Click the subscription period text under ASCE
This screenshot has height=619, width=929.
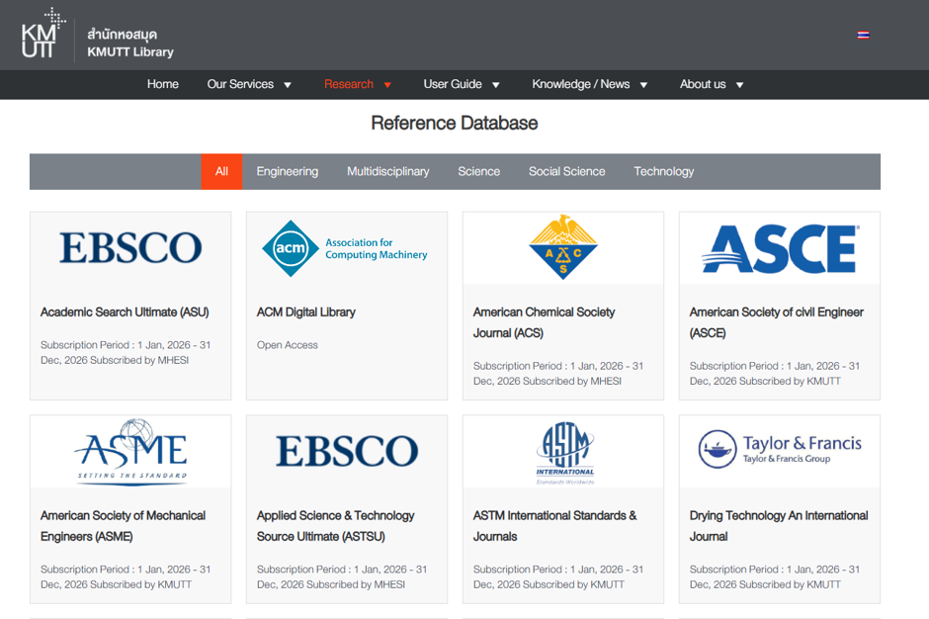pos(775,374)
